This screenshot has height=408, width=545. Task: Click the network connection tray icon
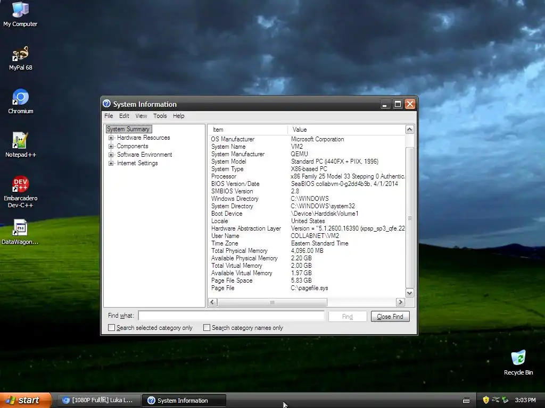pos(496,400)
